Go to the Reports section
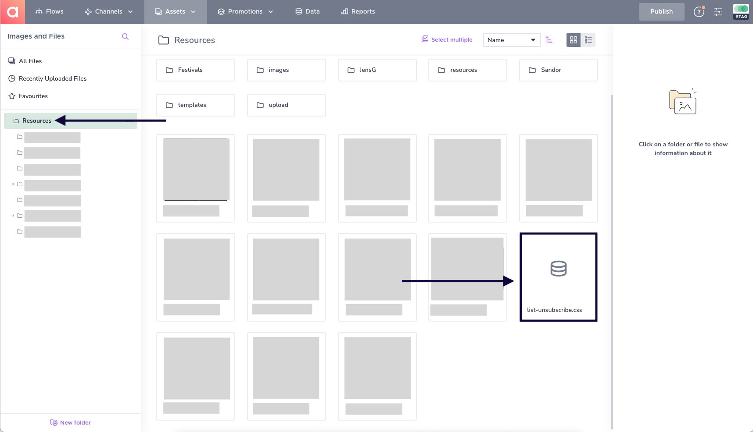The image size is (753, 432). click(x=358, y=12)
